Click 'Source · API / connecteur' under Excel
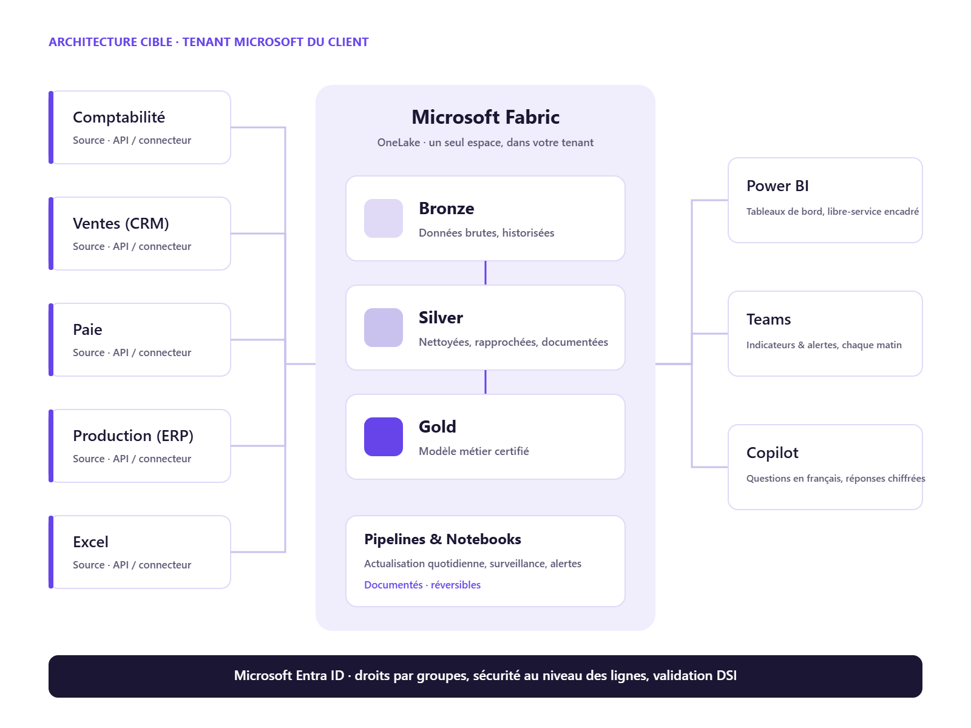971x728 pixels. pos(132,565)
